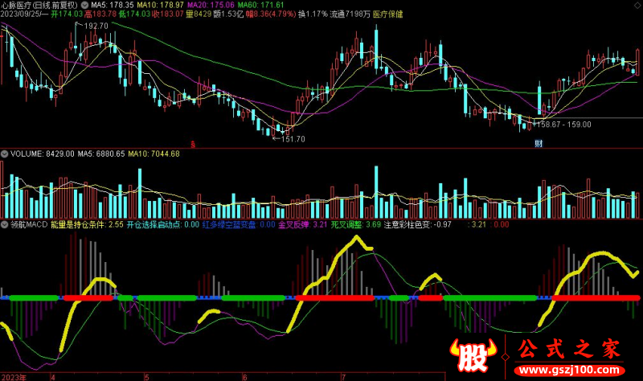The width and height of the screenshot is (643, 381).
Task: Click the float shares 流通7198万
Action: coord(350,14)
